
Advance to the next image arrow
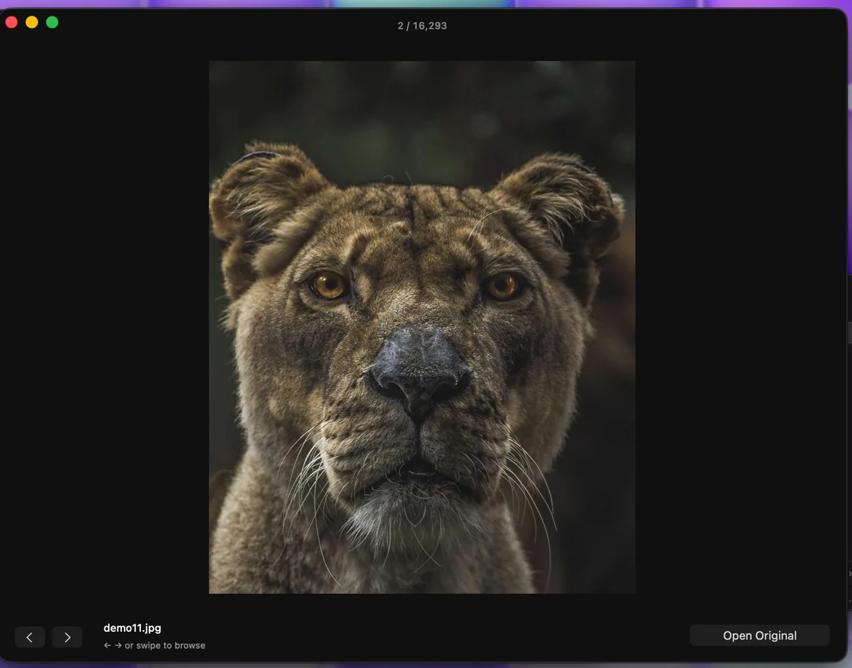click(x=68, y=637)
